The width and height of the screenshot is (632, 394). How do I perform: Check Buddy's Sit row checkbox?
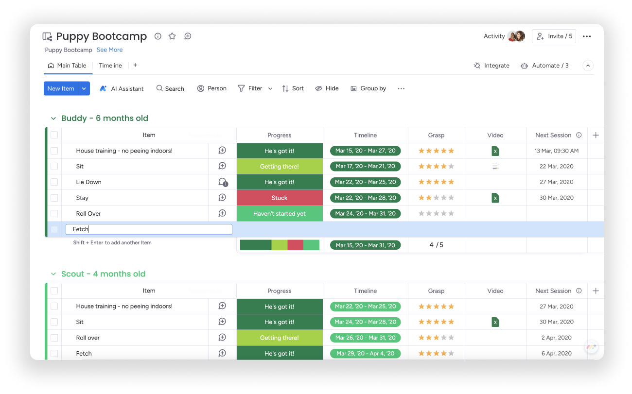click(x=54, y=166)
